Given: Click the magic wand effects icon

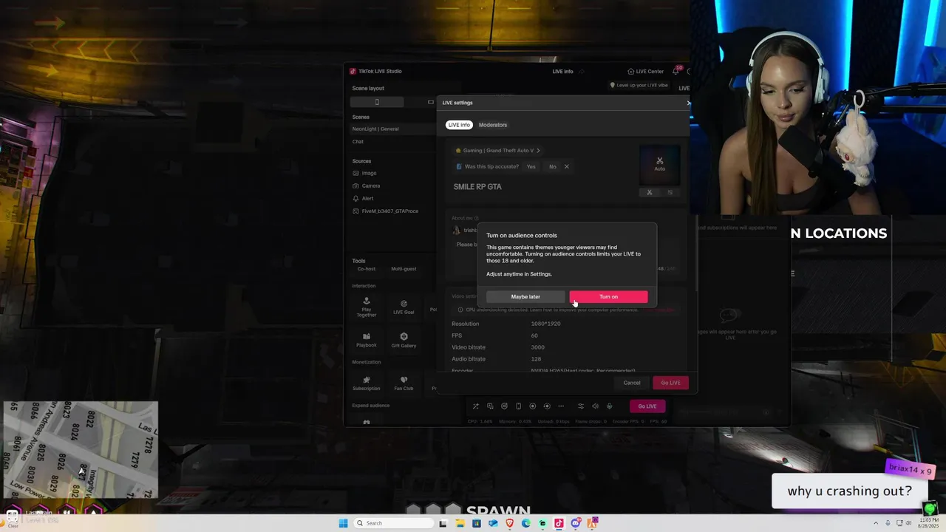Looking at the screenshot, I should coord(475,406).
